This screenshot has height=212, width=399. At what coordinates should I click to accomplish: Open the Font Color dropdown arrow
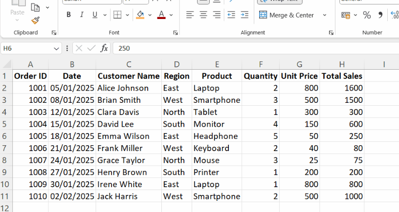tap(171, 15)
